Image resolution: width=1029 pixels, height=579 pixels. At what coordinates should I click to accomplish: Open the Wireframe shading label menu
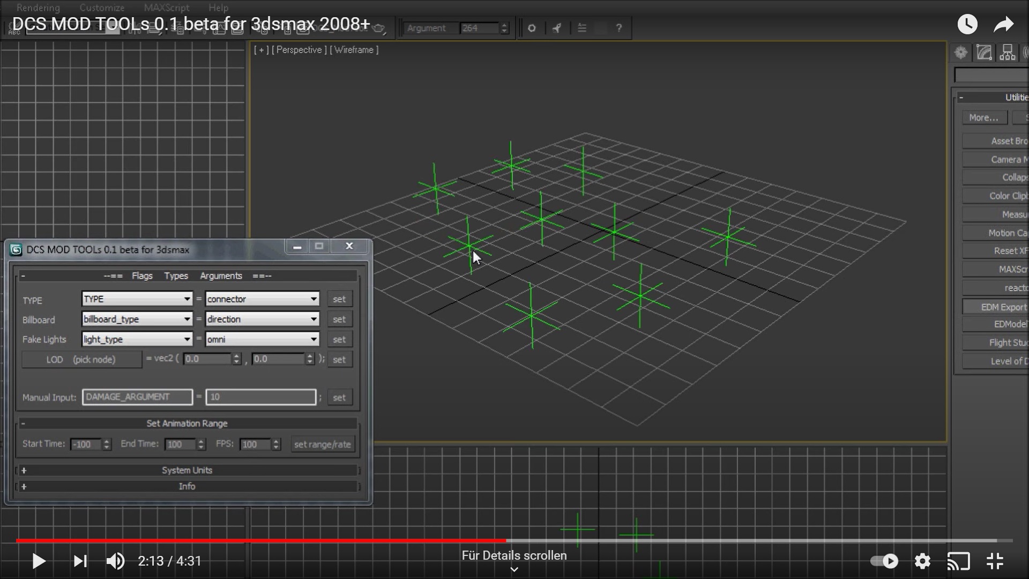pyautogui.click(x=354, y=50)
